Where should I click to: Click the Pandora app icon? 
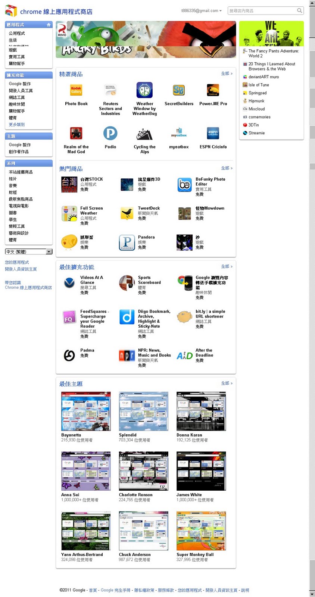pos(127,243)
